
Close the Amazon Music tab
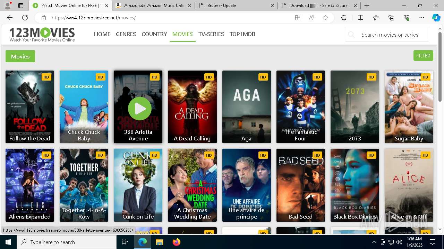pyautogui.click(x=189, y=6)
